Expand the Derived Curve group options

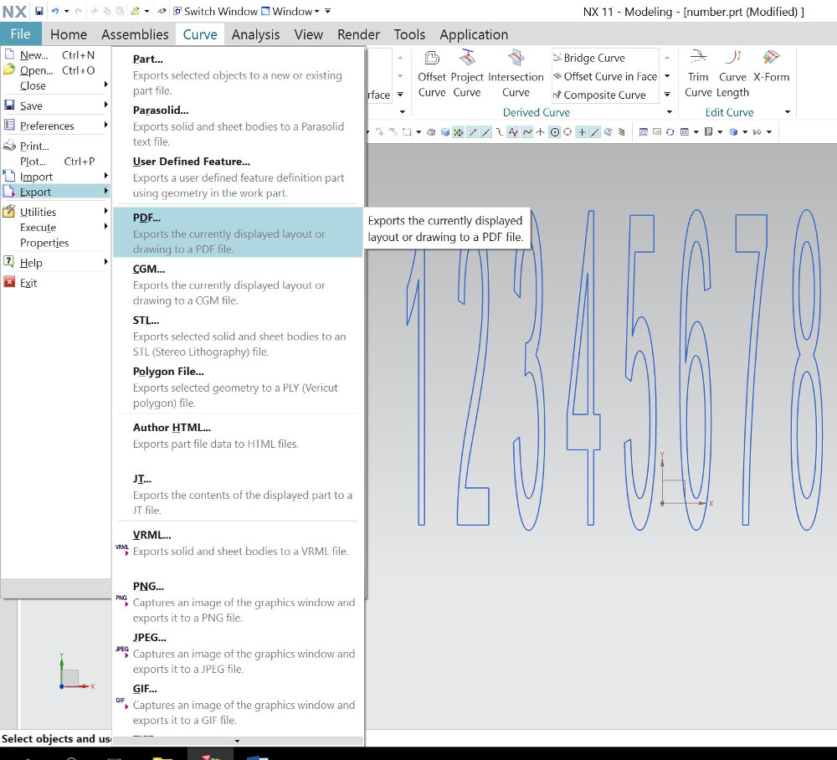click(670, 112)
